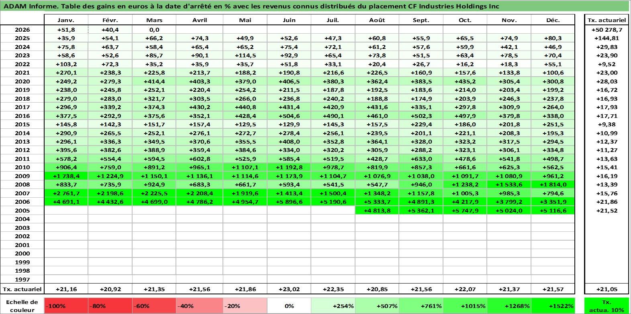Click the Echelle de couleur label
631x314 pixels.
click(x=22, y=306)
